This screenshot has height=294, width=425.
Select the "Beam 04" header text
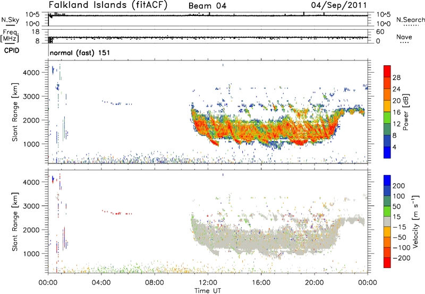point(207,6)
